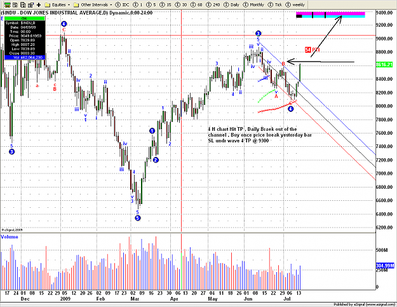
Task: Select the Daily interval button
Action: pos(232,4)
